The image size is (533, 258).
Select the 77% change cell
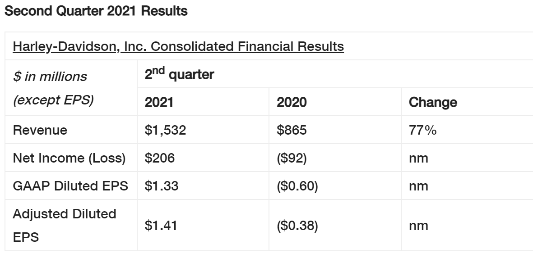pyautogui.click(x=422, y=130)
